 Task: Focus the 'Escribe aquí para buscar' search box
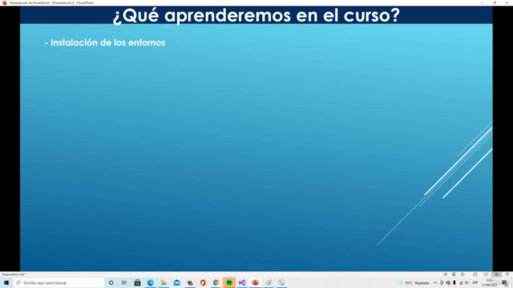point(59,282)
